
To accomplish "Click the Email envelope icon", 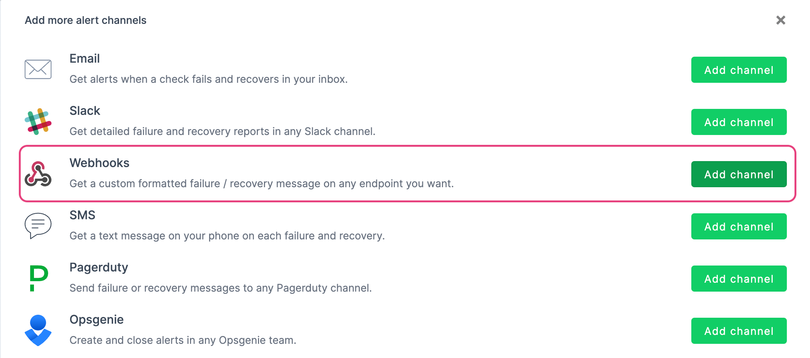I will point(37,69).
